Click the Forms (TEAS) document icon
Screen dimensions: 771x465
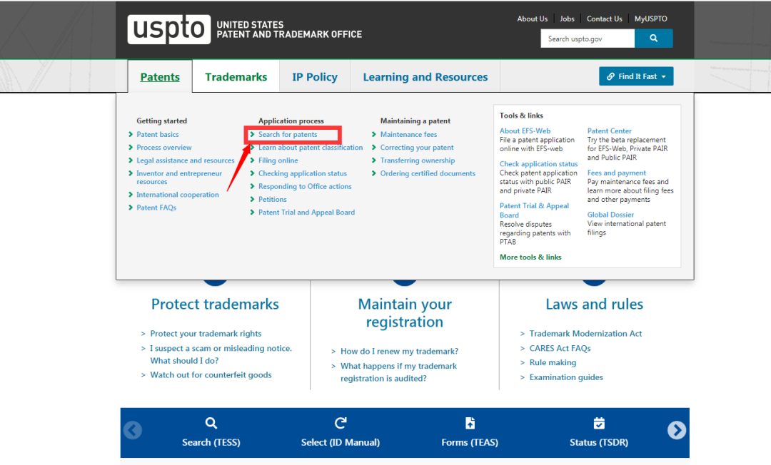click(x=470, y=423)
